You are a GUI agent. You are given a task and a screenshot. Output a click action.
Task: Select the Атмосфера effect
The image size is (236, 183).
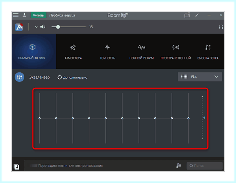tap(73, 52)
